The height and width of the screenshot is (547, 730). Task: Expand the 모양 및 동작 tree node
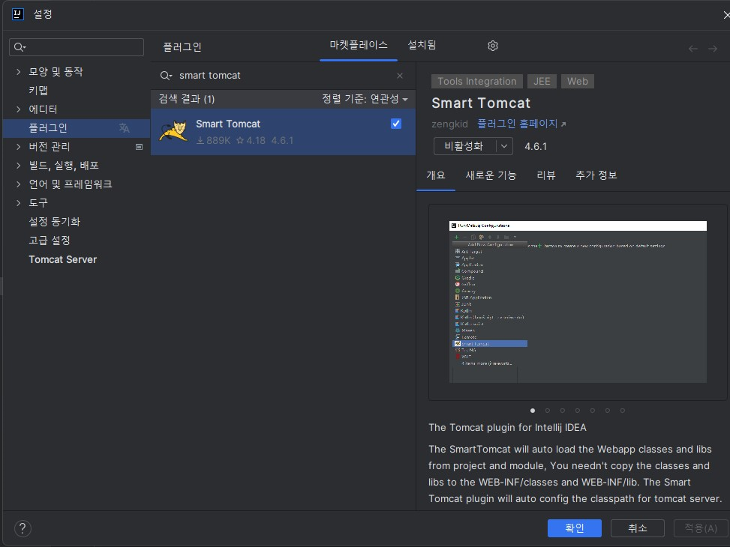coord(18,72)
